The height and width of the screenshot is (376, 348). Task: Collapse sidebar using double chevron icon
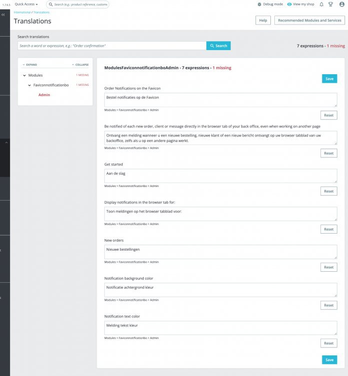click(3, 15)
